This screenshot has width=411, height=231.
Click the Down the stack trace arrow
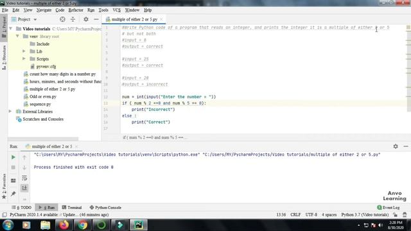click(x=24, y=167)
